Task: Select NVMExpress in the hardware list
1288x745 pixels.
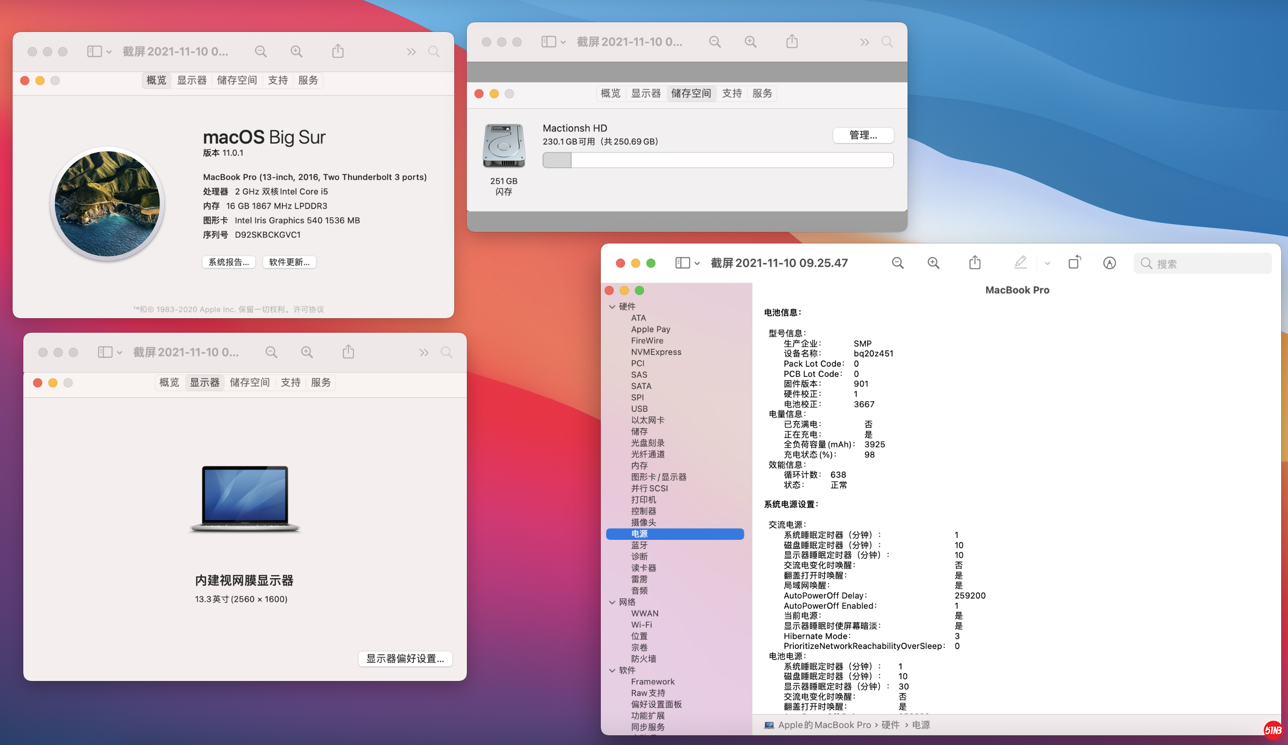Action: point(656,352)
